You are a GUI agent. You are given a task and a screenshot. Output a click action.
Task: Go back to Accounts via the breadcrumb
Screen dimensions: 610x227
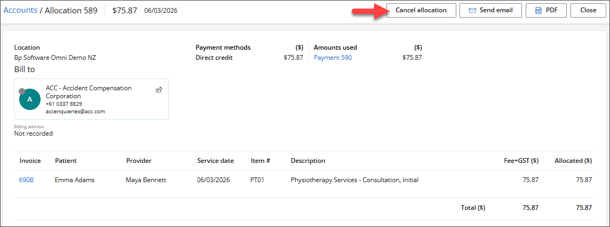20,10
